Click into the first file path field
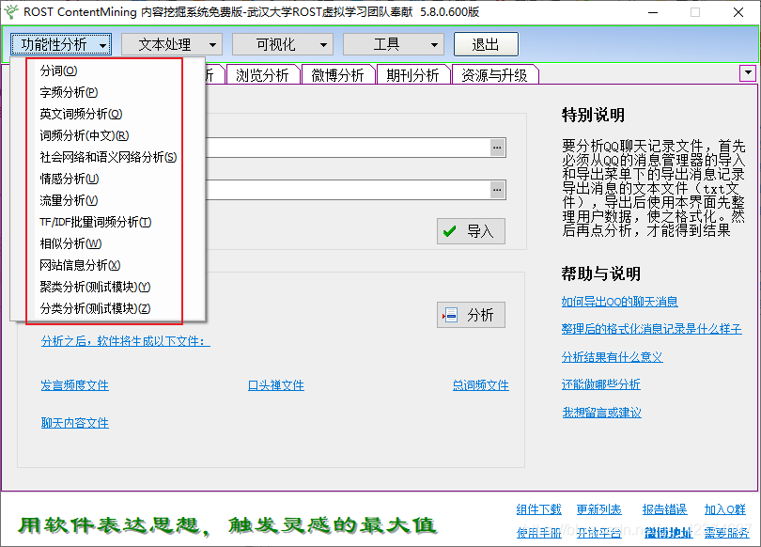The width and height of the screenshot is (761, 547). point(348,148)
